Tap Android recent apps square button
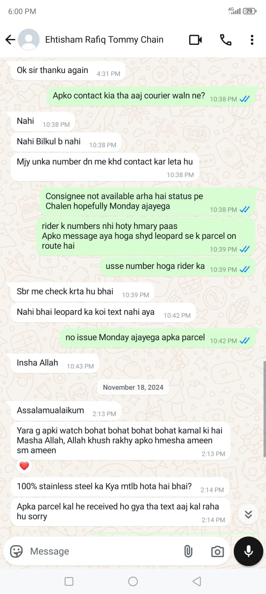The image size is (266, 594). point(69,581)
